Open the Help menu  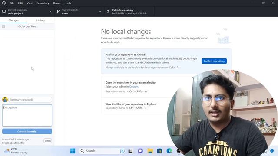[x=68, y=3]
